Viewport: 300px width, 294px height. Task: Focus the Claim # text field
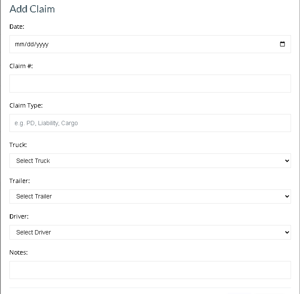point(150,84)
